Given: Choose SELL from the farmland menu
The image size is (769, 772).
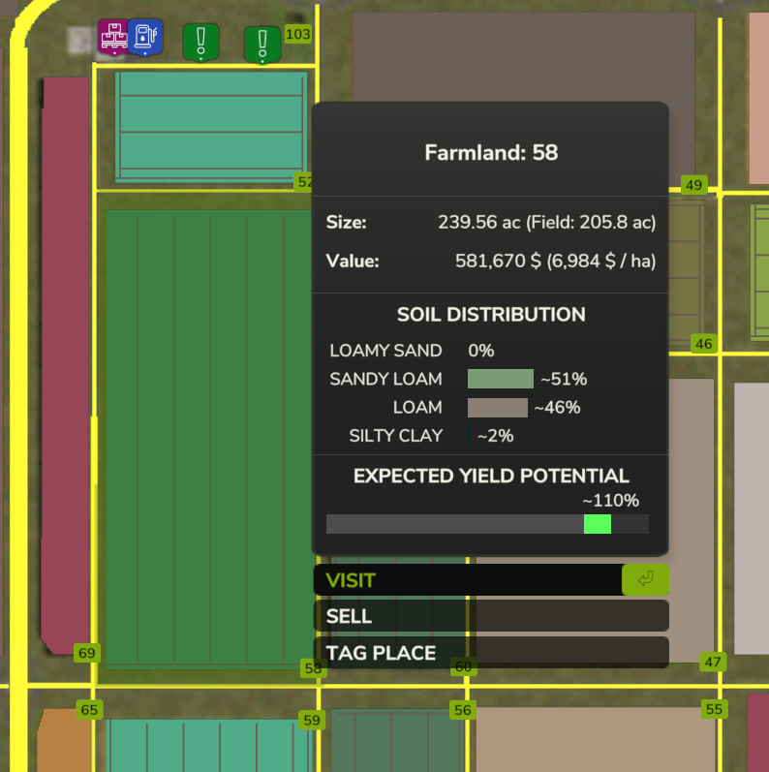Looking at the screenshot, I should point(491,616).
